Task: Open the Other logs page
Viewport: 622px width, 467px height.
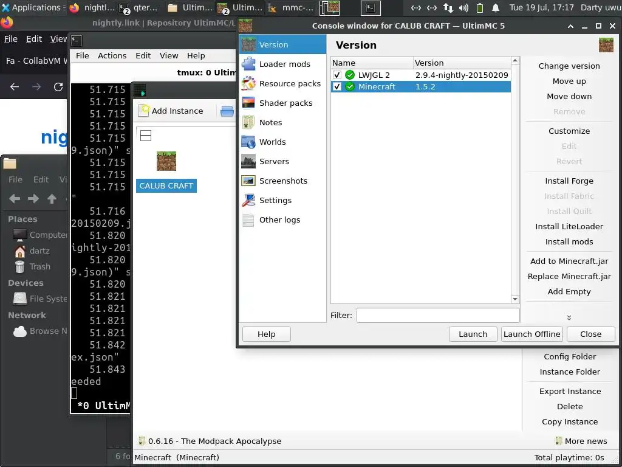Action: pyautogui.click(x=282, y=220)
